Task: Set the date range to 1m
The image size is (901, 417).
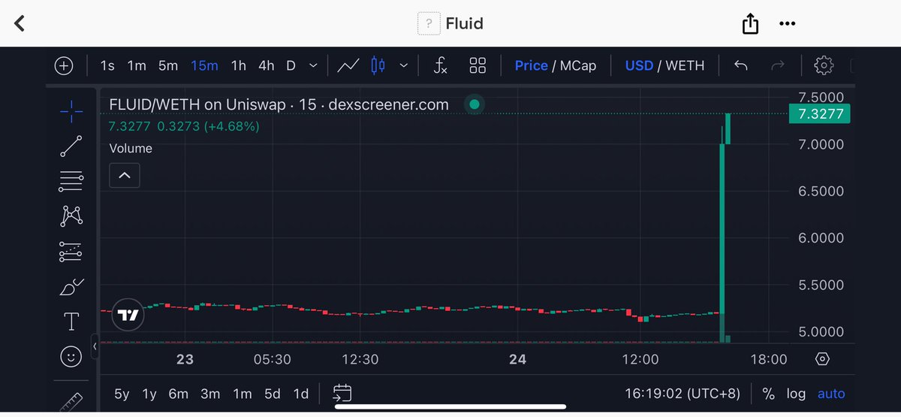Action: (243, 394)
